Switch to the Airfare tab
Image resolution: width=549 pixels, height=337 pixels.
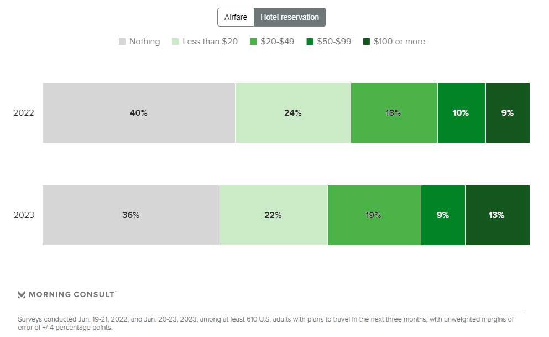[236, 17]
